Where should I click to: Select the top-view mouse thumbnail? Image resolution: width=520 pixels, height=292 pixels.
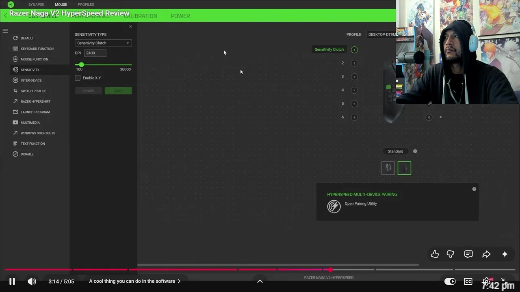(388, 168)
